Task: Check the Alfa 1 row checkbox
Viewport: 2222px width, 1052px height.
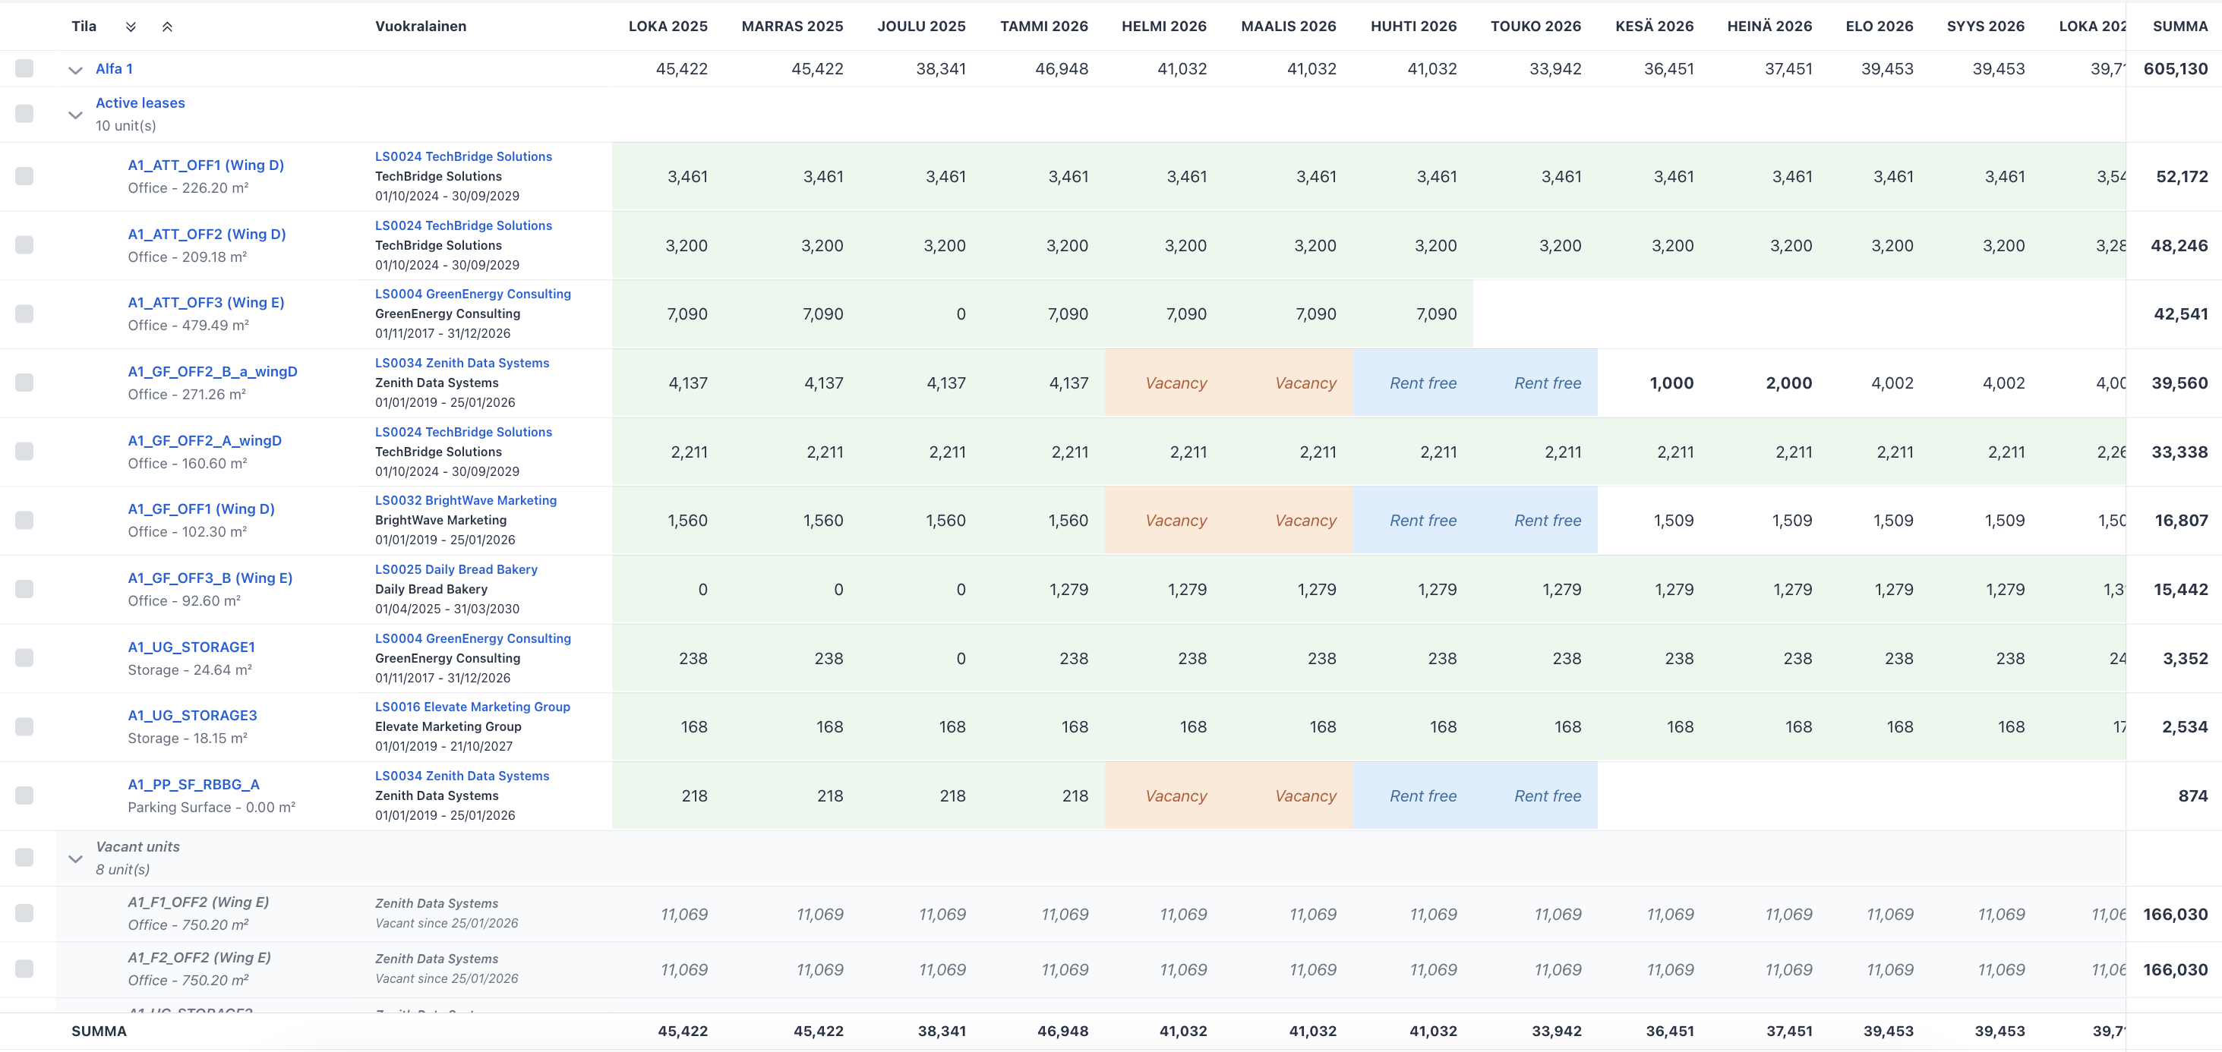Action: pyautogui.click(x=24, y=69)
